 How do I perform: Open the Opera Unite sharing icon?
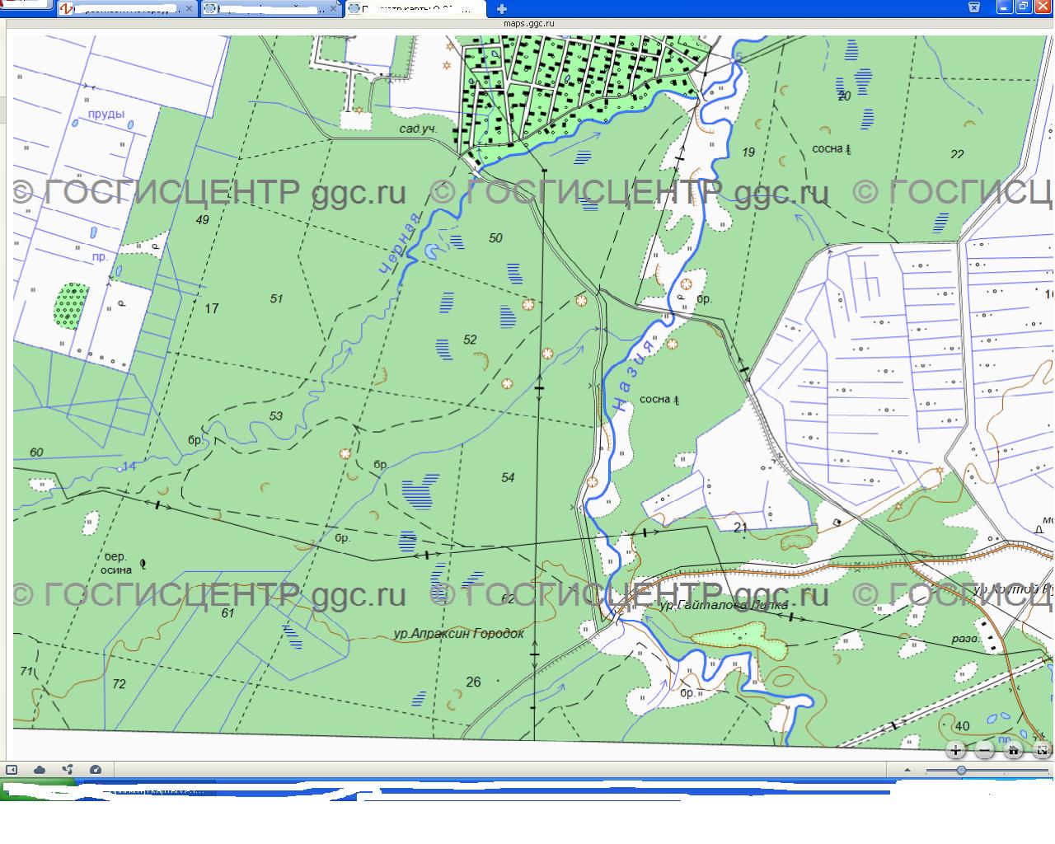68,770
